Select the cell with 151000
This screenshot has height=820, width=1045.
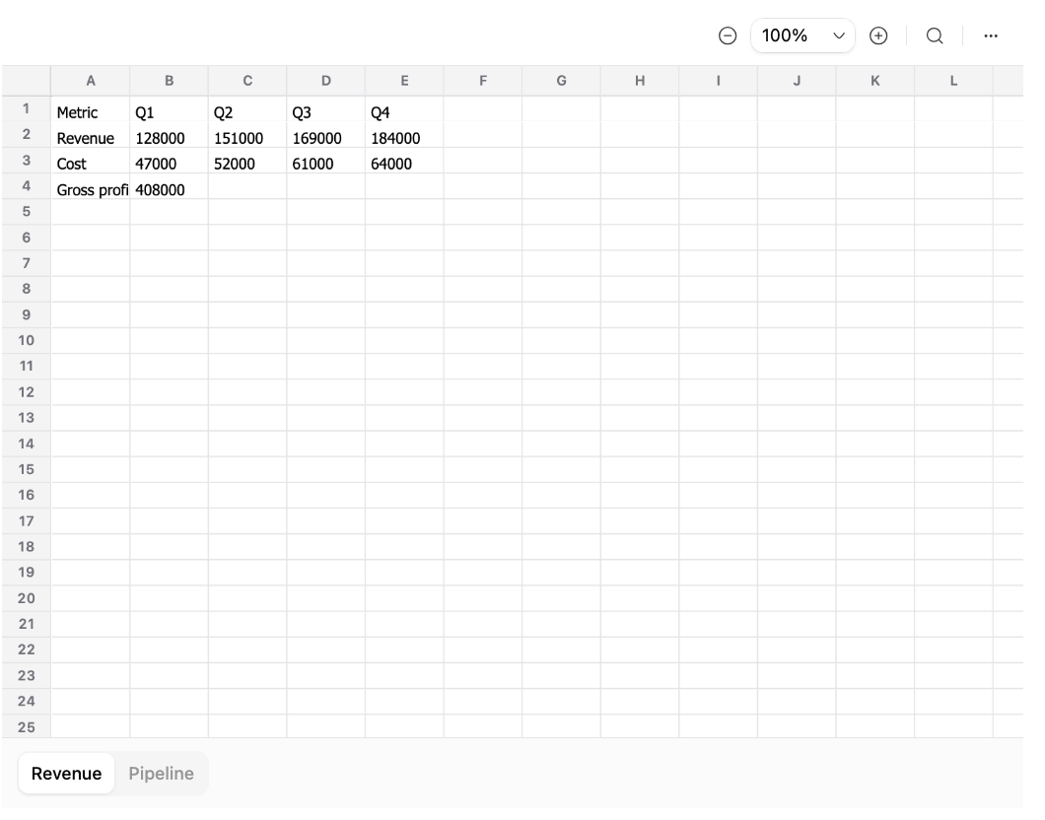pyautogui.click(x=247, y=135)
